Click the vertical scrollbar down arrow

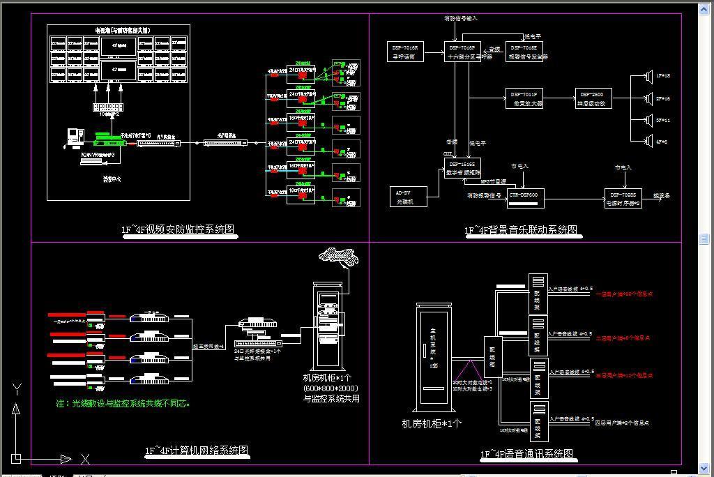pos(704,467)
